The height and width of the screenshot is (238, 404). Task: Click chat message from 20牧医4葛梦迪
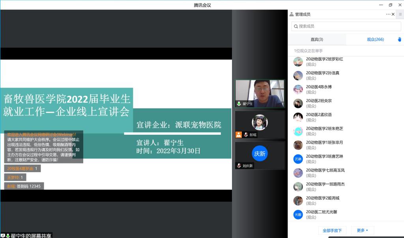(x=22, y=169)
